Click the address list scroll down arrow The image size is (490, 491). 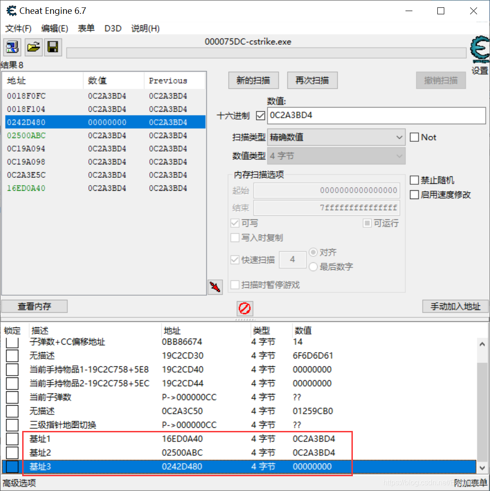482,468
